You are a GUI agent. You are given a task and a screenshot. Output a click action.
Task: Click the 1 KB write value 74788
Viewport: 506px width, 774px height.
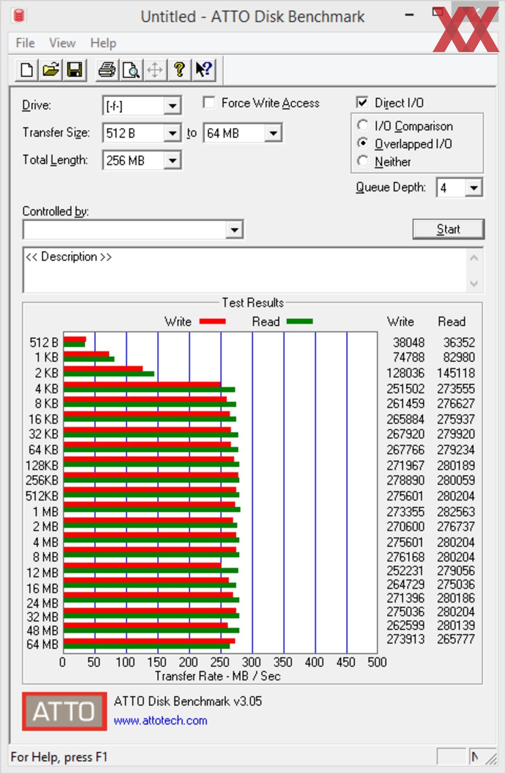click(x=409, y=357)
